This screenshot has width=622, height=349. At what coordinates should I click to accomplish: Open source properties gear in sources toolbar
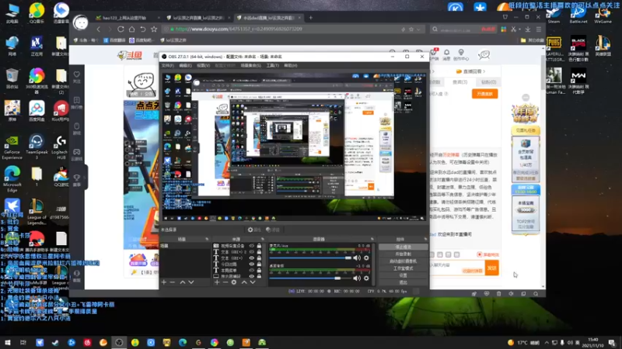(x=234, y=282)
